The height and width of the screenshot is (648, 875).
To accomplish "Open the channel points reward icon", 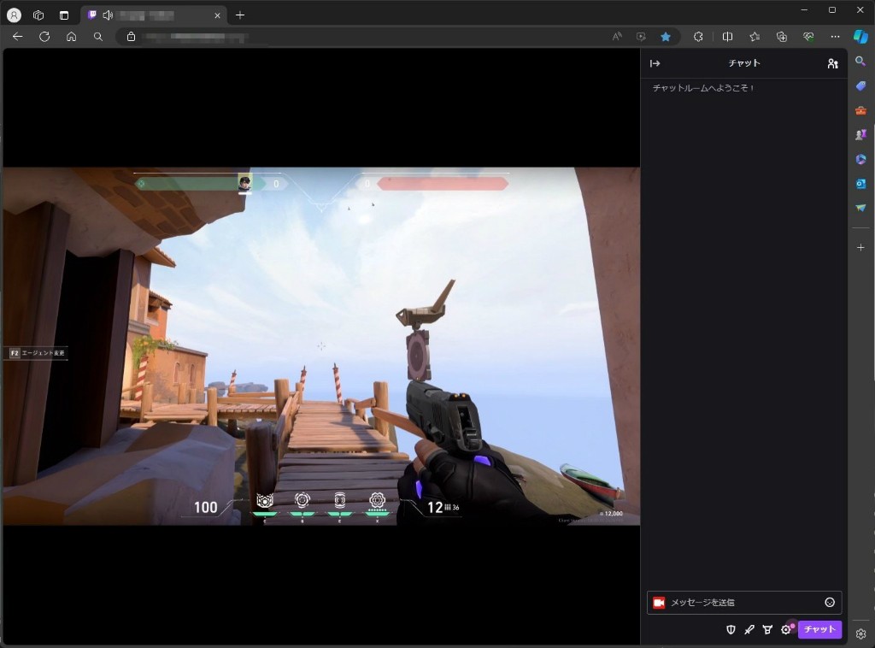I will tap(767, 630).
